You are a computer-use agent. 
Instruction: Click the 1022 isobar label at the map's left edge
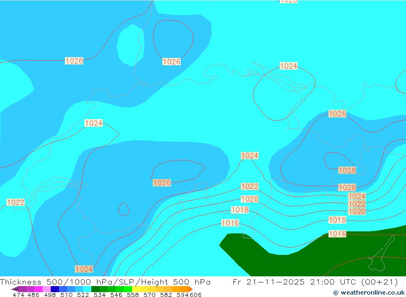(16, 202)
